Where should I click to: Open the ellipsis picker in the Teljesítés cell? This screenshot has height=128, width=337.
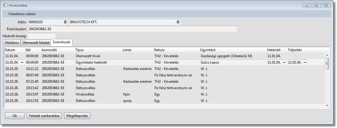pos(305,62)
